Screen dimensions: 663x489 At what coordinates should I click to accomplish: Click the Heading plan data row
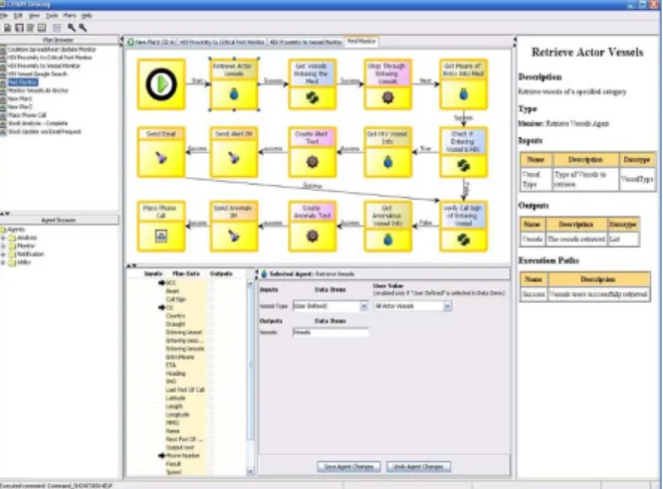[x=175, y=374]
